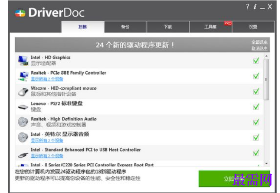Click the driver list scroll up arrow
The width and height of the screenshot is (280, 193).
[266, 56]
